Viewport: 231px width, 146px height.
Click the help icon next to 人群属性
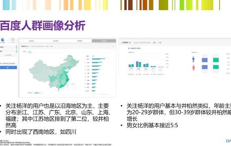[x=130, y=43]
